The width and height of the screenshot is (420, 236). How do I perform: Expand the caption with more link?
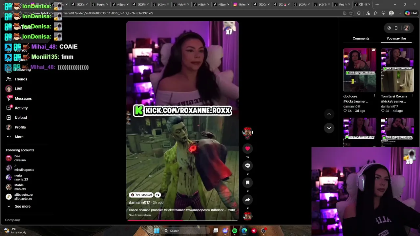[x=231, y=210]
